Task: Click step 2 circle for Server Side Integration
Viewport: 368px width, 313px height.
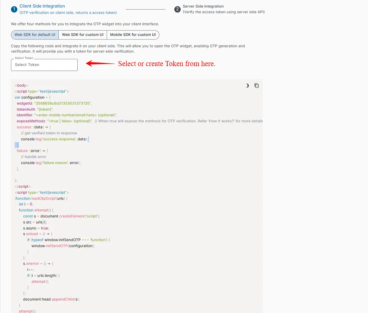Action: coord(177,9)
